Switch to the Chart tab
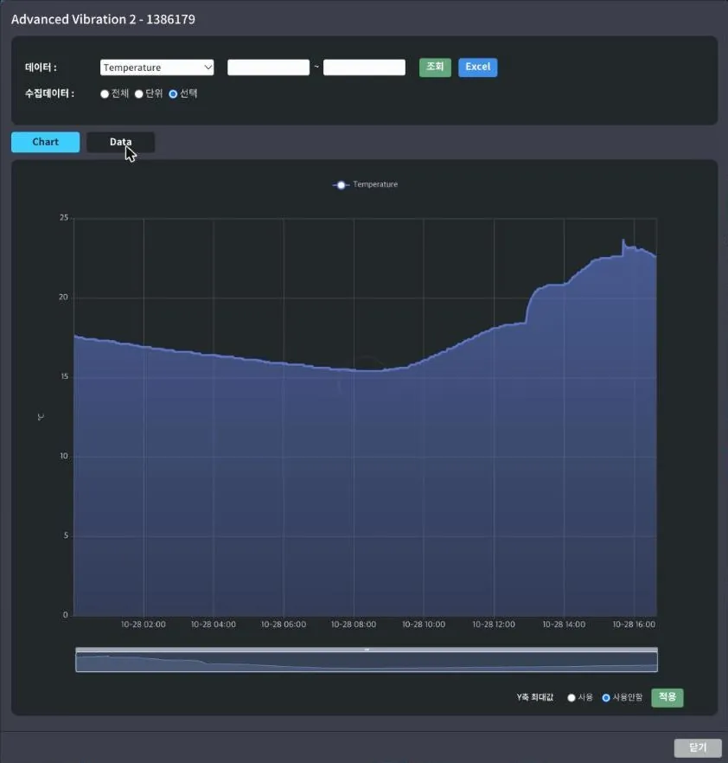The image size is (728, 763). (x=45, y=142)
